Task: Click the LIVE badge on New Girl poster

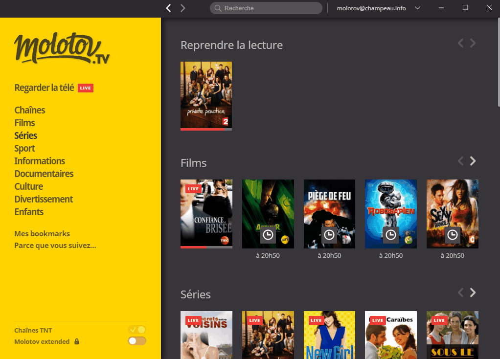Action: (x=317, y=320)
